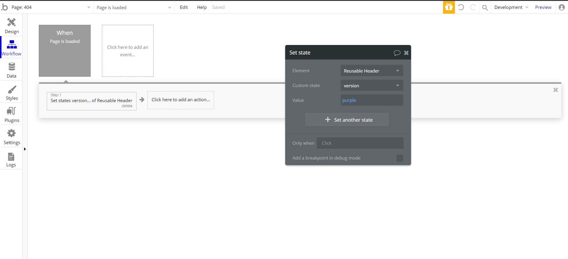Open the Development version dropdown
Viewport: 568px width, 259px height.
point(511,7)
